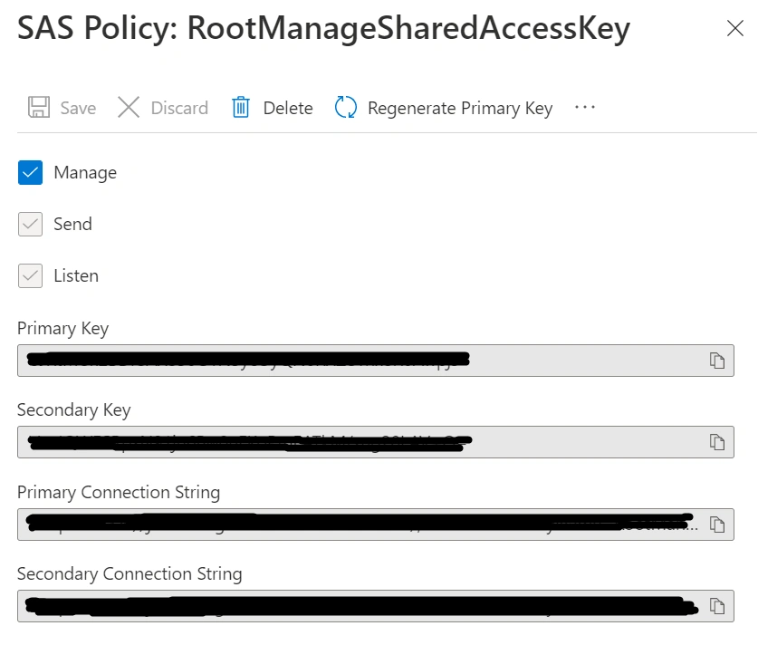This screenshot has width=758, height=645.
Task: Click the Discard button label
Action: [179, 108]
